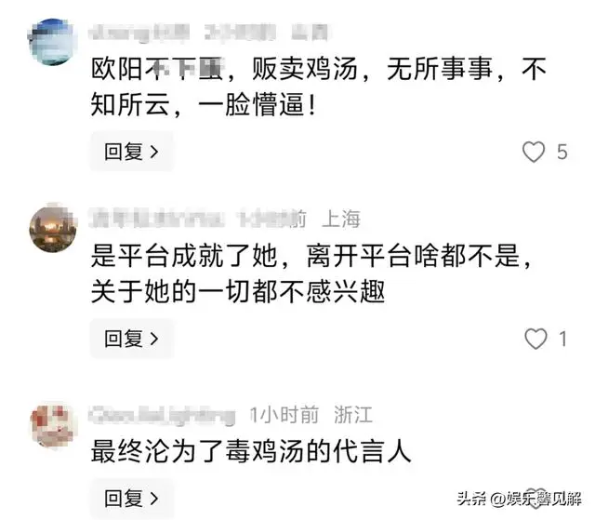The width and height of the screenshot is (595, 520).
Task: Select the comment text 关于她的一切都不感兴趣
Action: (x=238, y=291)
